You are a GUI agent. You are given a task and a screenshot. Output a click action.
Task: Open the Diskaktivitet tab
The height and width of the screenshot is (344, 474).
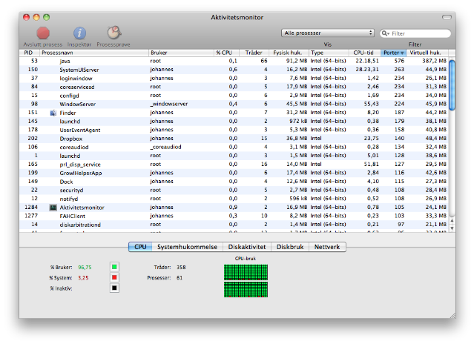(x=247, y=247)
